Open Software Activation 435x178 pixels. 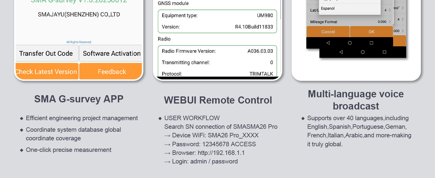pos(111,53)
